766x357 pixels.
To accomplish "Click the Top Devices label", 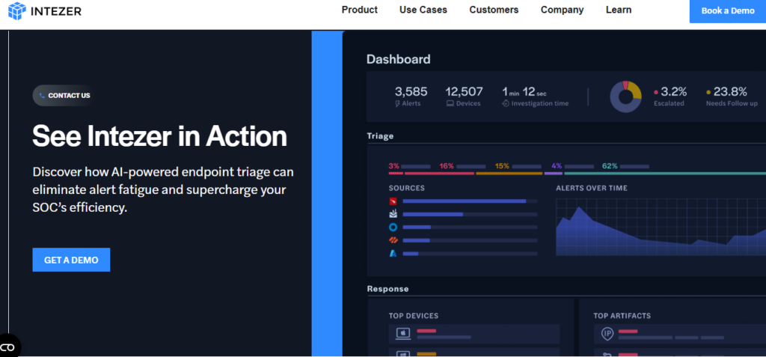I will pyautogui.click(x=414, y=316).
